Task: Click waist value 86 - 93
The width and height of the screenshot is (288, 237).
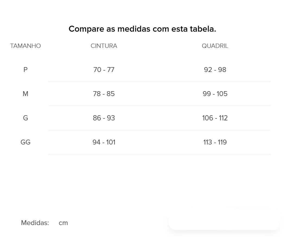Action: point(104,118)
